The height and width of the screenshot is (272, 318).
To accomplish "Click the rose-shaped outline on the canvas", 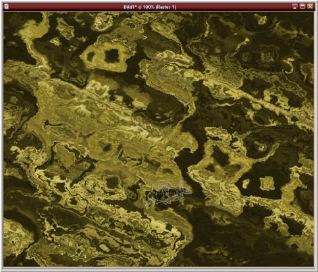I will pyautogui.click(x=167, y=194).
